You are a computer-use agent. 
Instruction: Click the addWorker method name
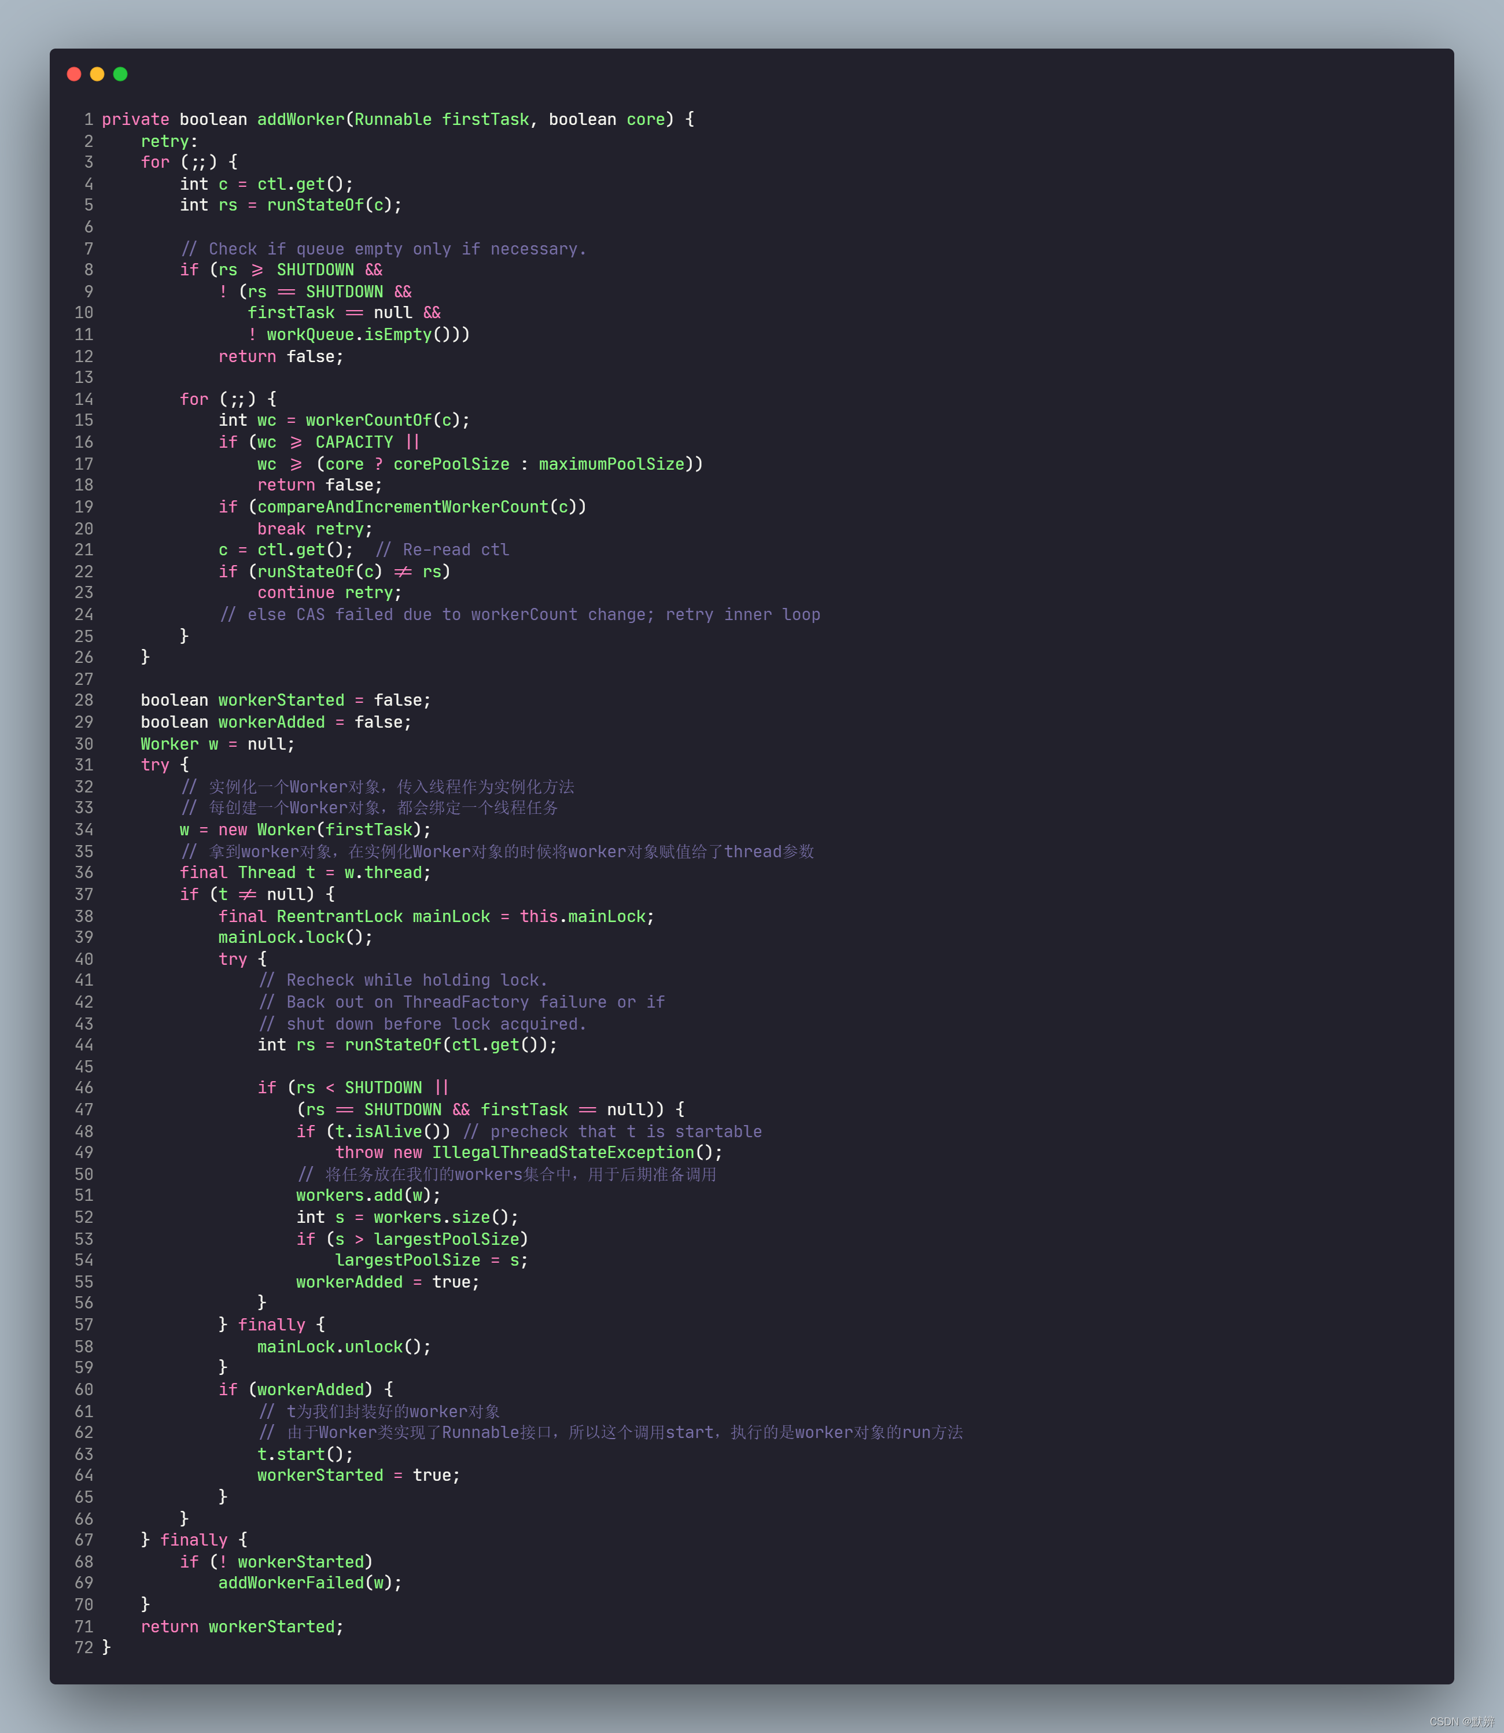point(300,119)
